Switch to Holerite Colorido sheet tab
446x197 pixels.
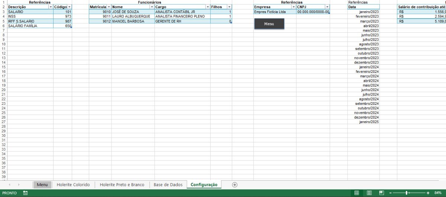click(73, 185)
